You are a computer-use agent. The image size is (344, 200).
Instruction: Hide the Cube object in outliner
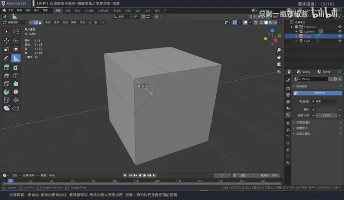(340, 36)
